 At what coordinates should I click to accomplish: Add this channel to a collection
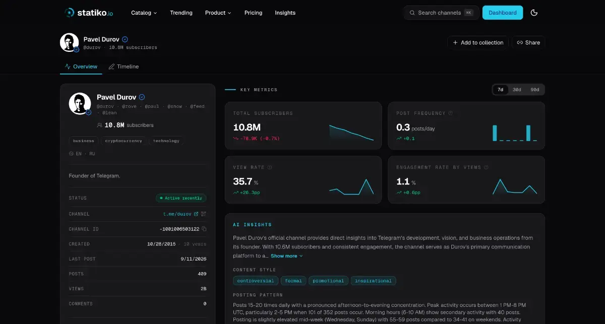pyautogui.click(x=478, y=43)
